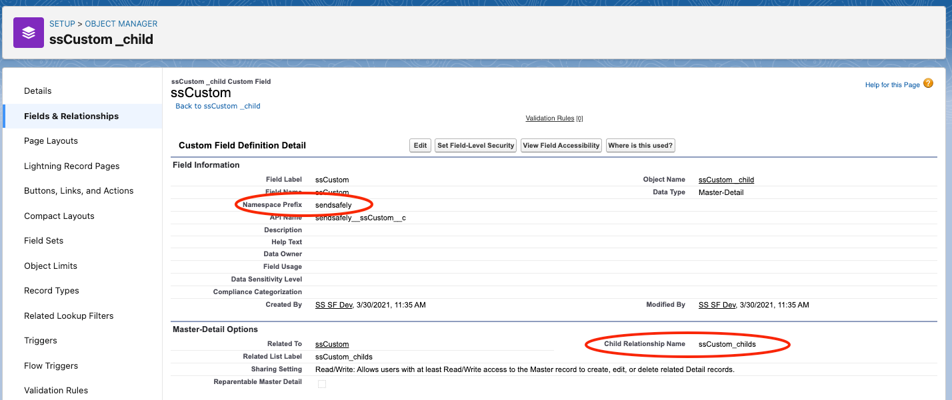The height and width of the screenshot is (400, 952).
Task: Navigate to SETUP breadcrumb link
Action: 62,24
